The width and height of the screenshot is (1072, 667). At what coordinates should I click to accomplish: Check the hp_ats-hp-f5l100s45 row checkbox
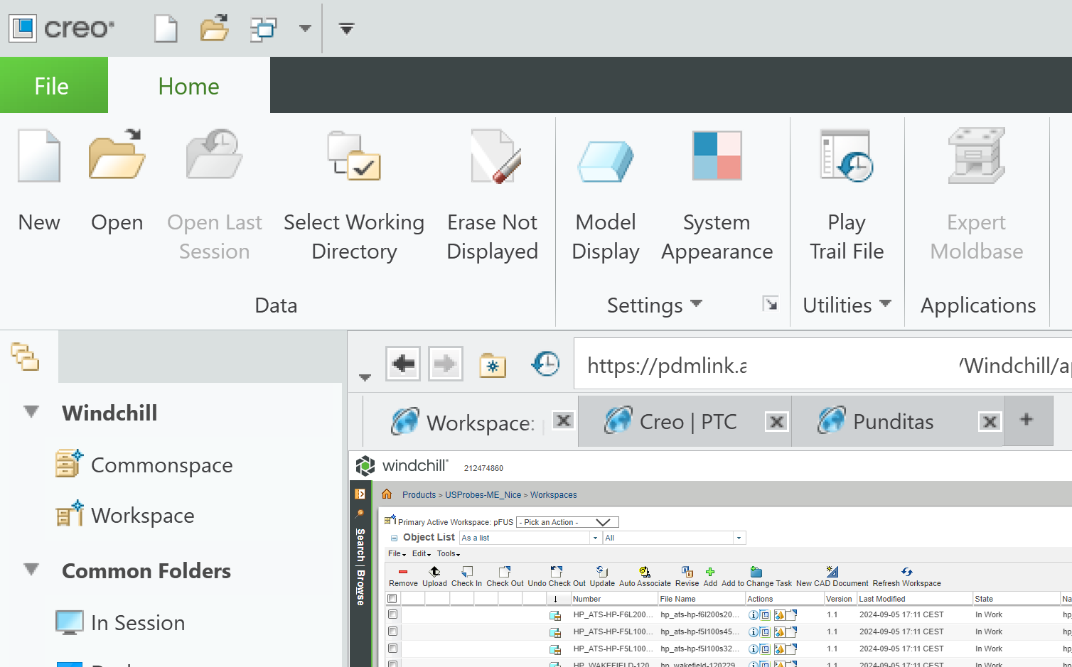coord(392,631)
